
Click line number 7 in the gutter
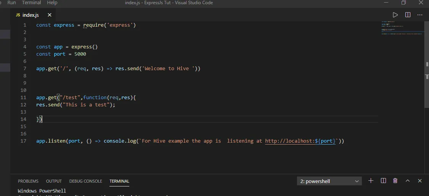25,68
